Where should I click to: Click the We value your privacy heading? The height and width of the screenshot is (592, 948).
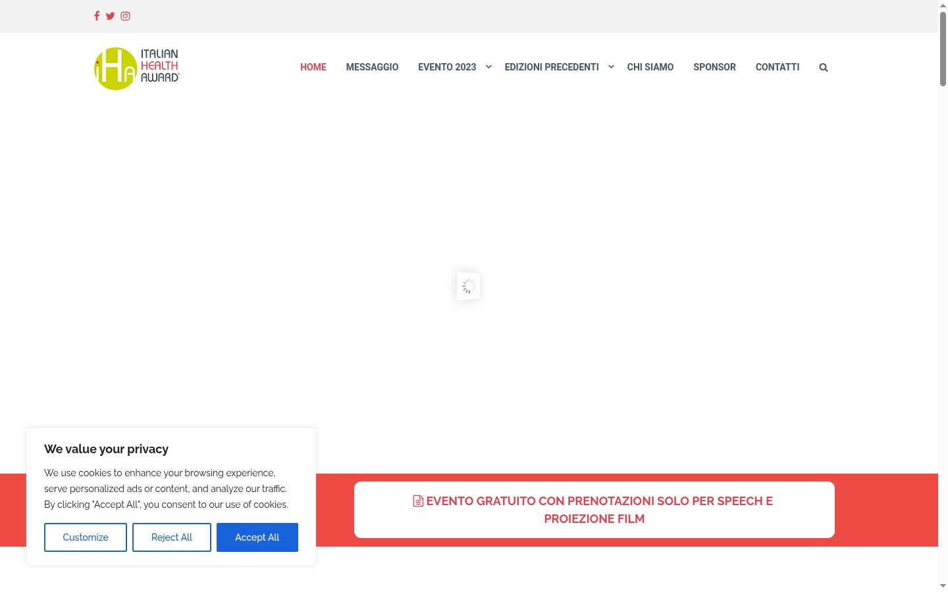coord(106,449)
